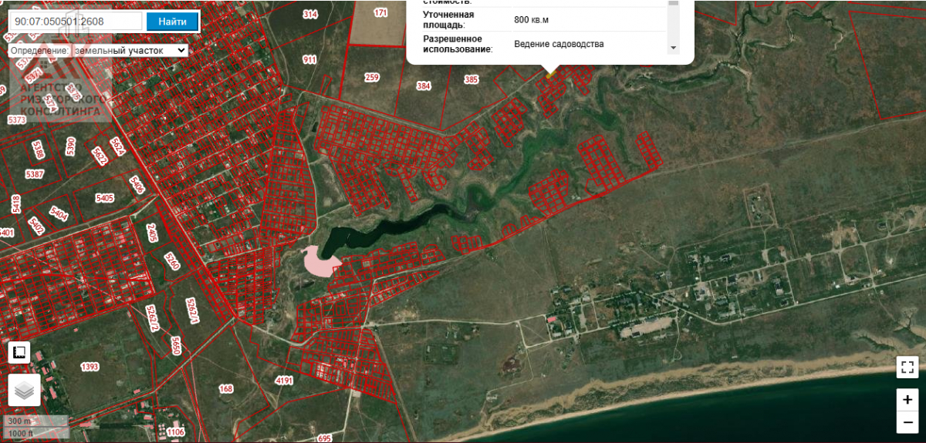Focus the cadastral number search field

click(75, 22)
